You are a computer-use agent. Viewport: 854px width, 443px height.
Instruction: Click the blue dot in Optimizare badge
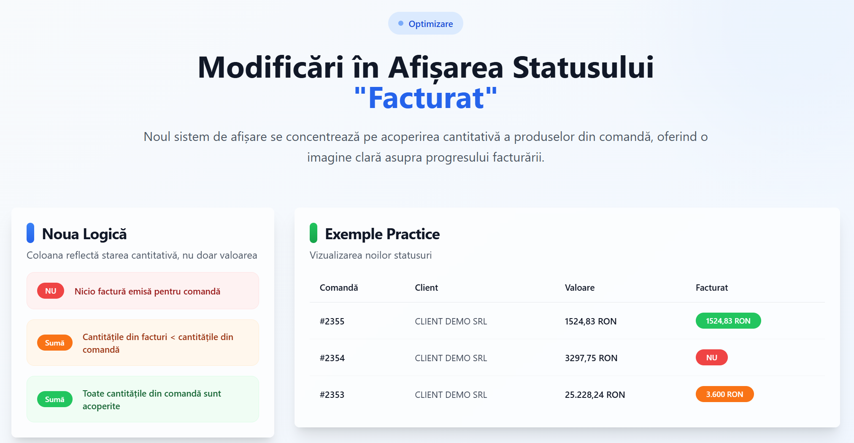(x=401, y=24)
